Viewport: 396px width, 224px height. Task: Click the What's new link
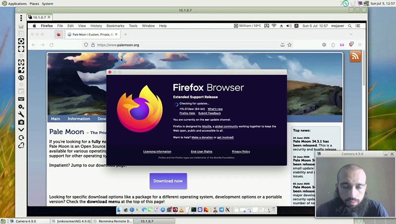215,109
